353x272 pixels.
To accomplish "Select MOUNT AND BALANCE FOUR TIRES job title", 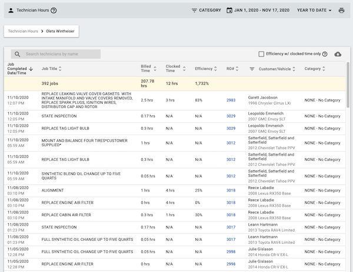I will click(x=84, y=143).
